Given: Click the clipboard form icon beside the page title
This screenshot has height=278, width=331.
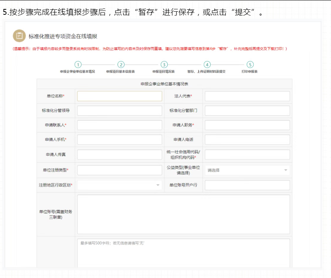Looking at the screenshot, I should [x=19, y=35].
